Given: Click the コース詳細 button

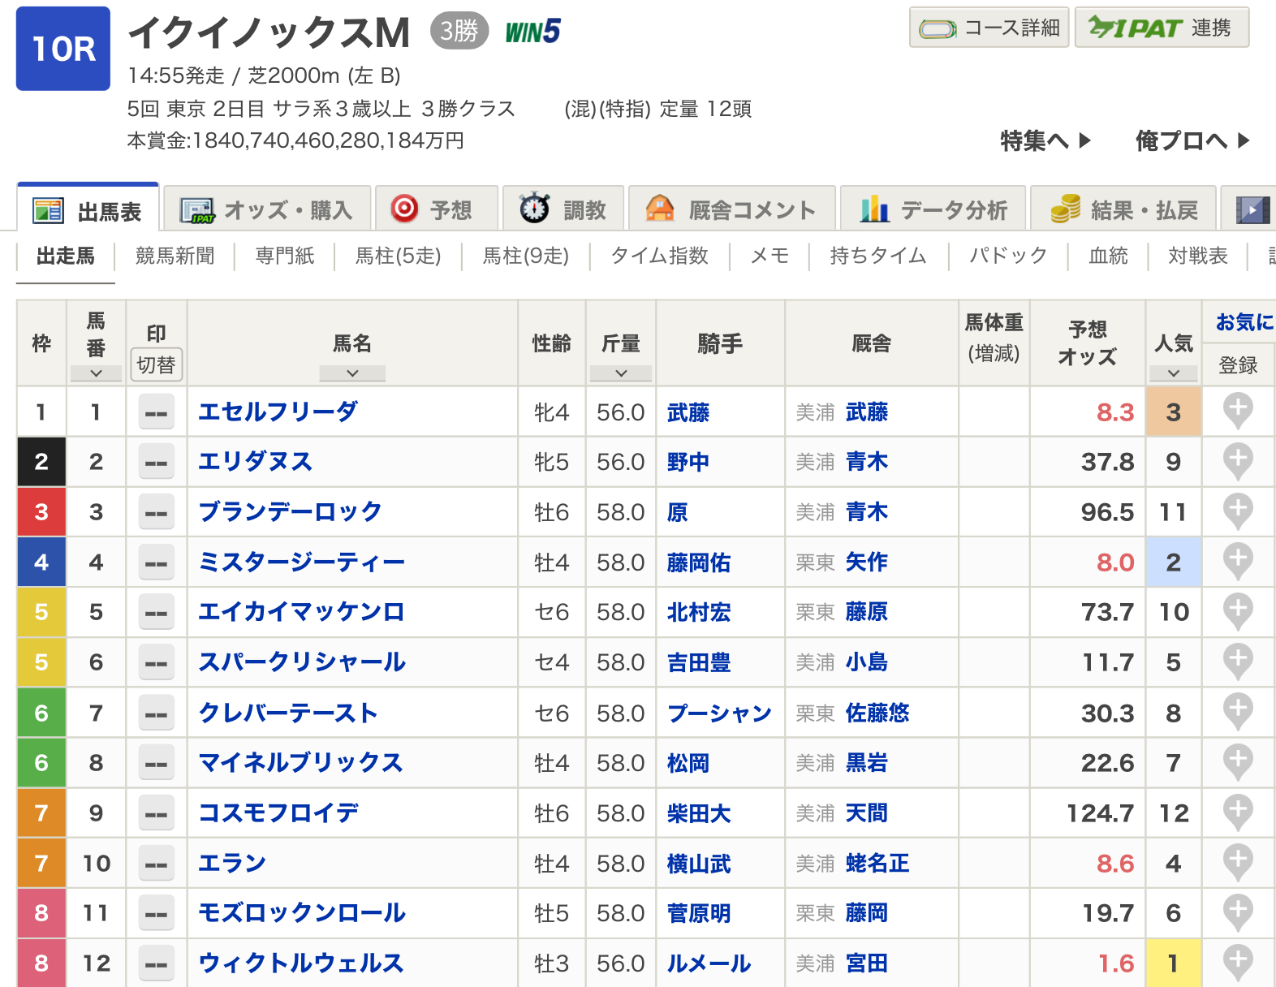Looking at the screenshot, I should click(x=989, y=28).
